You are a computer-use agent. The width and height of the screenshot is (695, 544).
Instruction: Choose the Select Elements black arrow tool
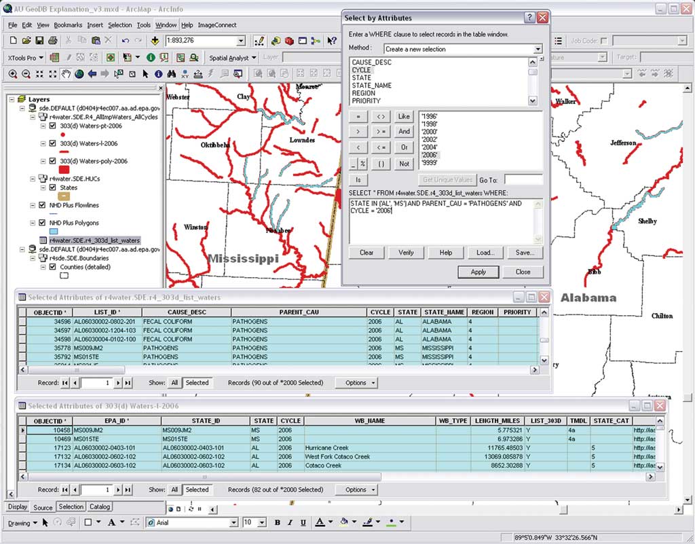pos(145,74)
